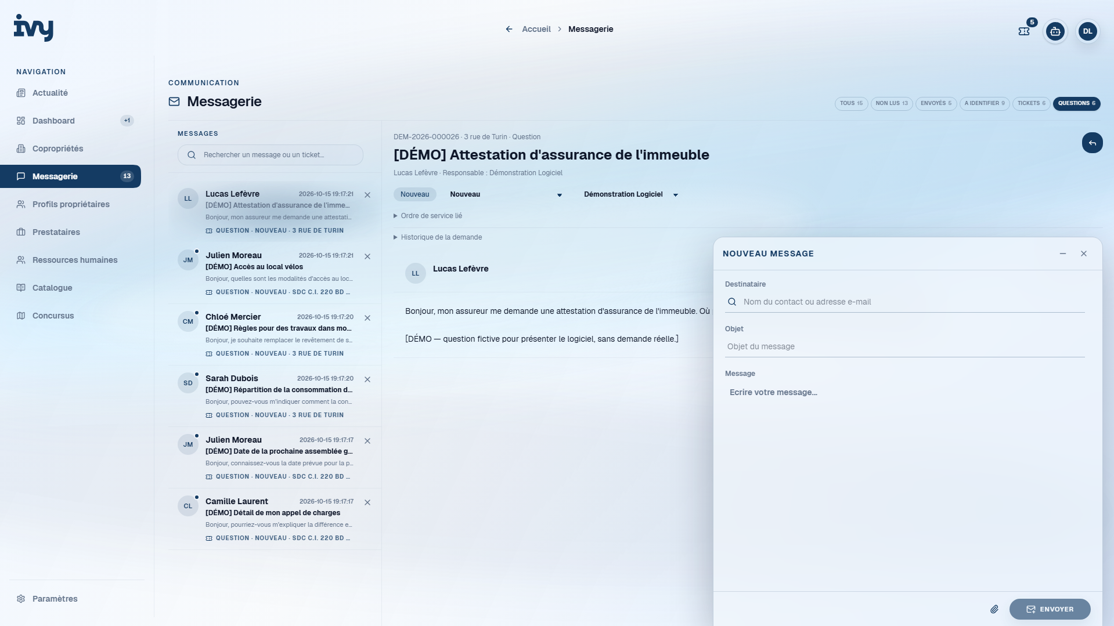Expand Ordre de service lié
This screenshot has height=626, width=1114.
click(x=428, y=216)
